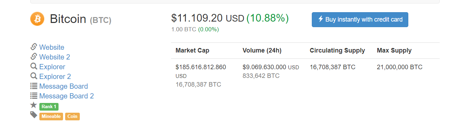Select the Mineable tag label

51,117
